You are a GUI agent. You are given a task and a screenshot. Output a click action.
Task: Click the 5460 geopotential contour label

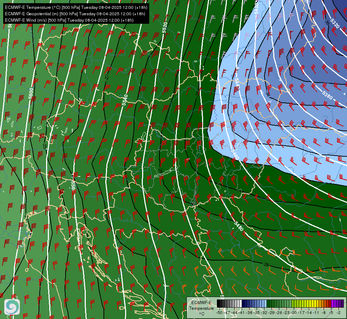(x=235, y=154)
